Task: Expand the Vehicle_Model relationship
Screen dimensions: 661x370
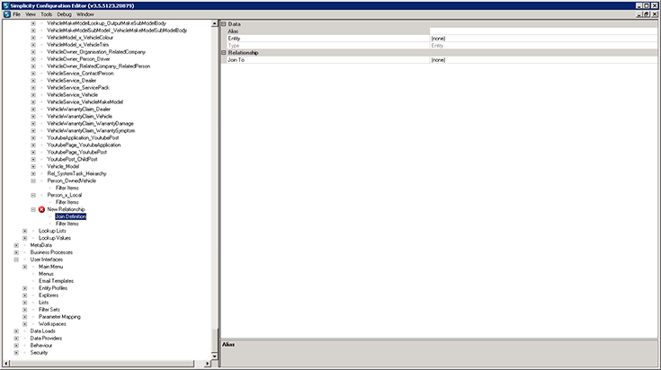Action: (33, 166)
